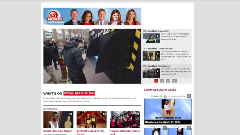This screenshot has height=135, width=240.
Task: Click the Friday, March 28, 2014 date label
Action: pos(79,93)
